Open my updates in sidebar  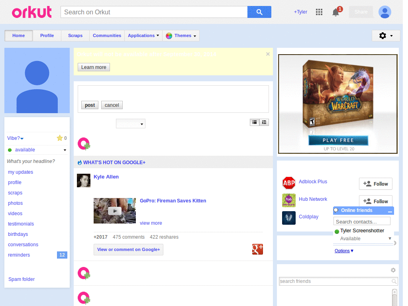(21, 172)
